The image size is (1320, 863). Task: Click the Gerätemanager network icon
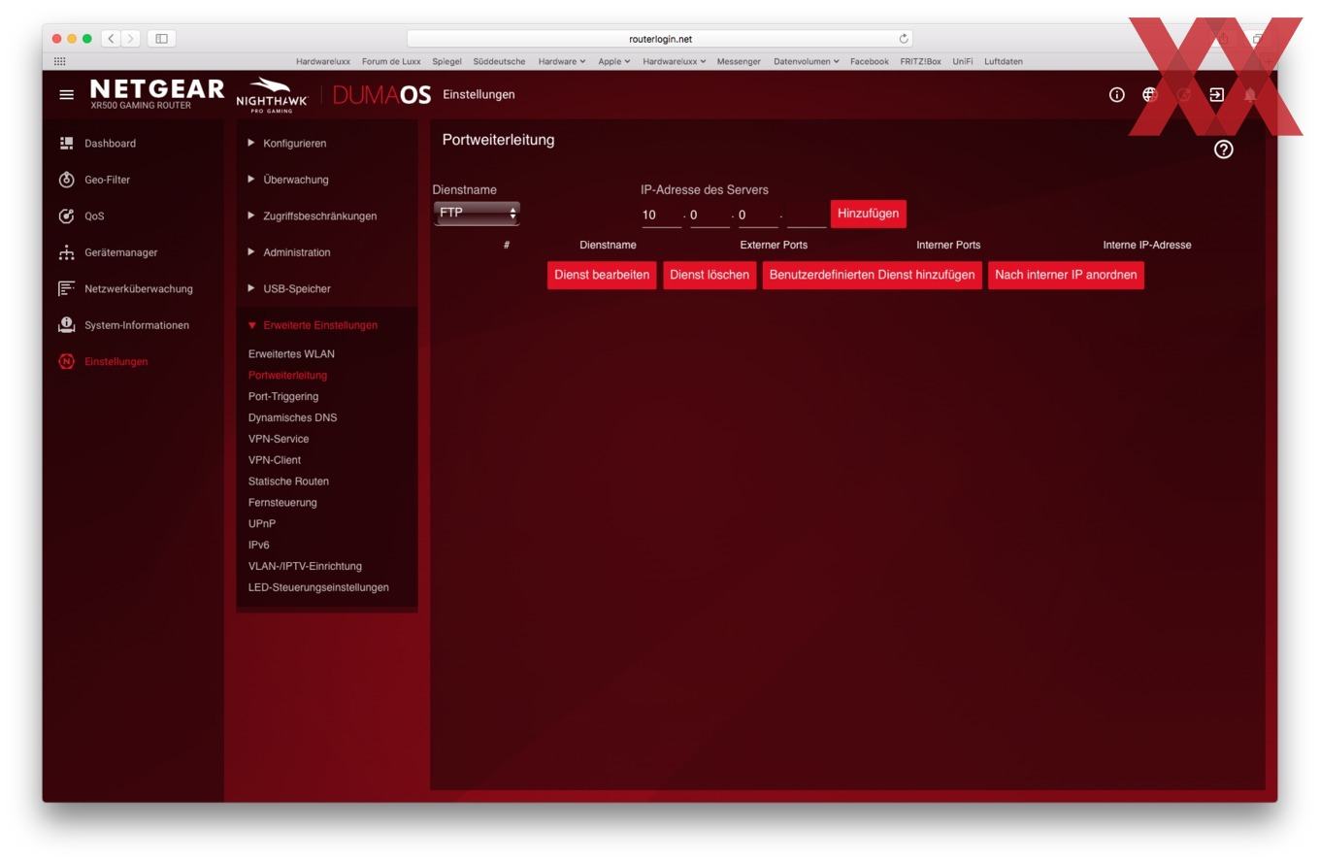coord(66,252)
